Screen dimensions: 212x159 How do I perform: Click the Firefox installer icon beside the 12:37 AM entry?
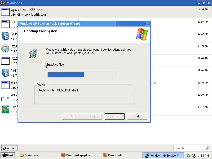[5, 109]
